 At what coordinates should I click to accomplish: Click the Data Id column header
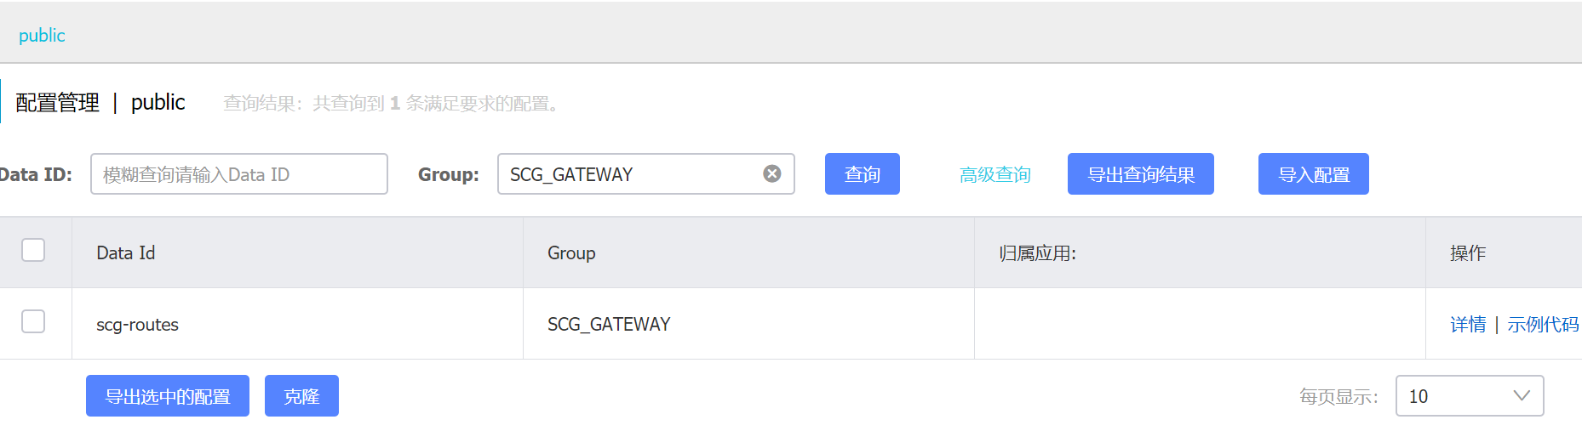pyautogui.click(x=126, y=252)
